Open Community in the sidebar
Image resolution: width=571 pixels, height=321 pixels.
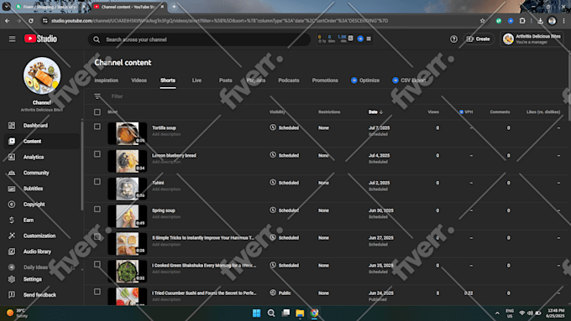pos(35,173)
